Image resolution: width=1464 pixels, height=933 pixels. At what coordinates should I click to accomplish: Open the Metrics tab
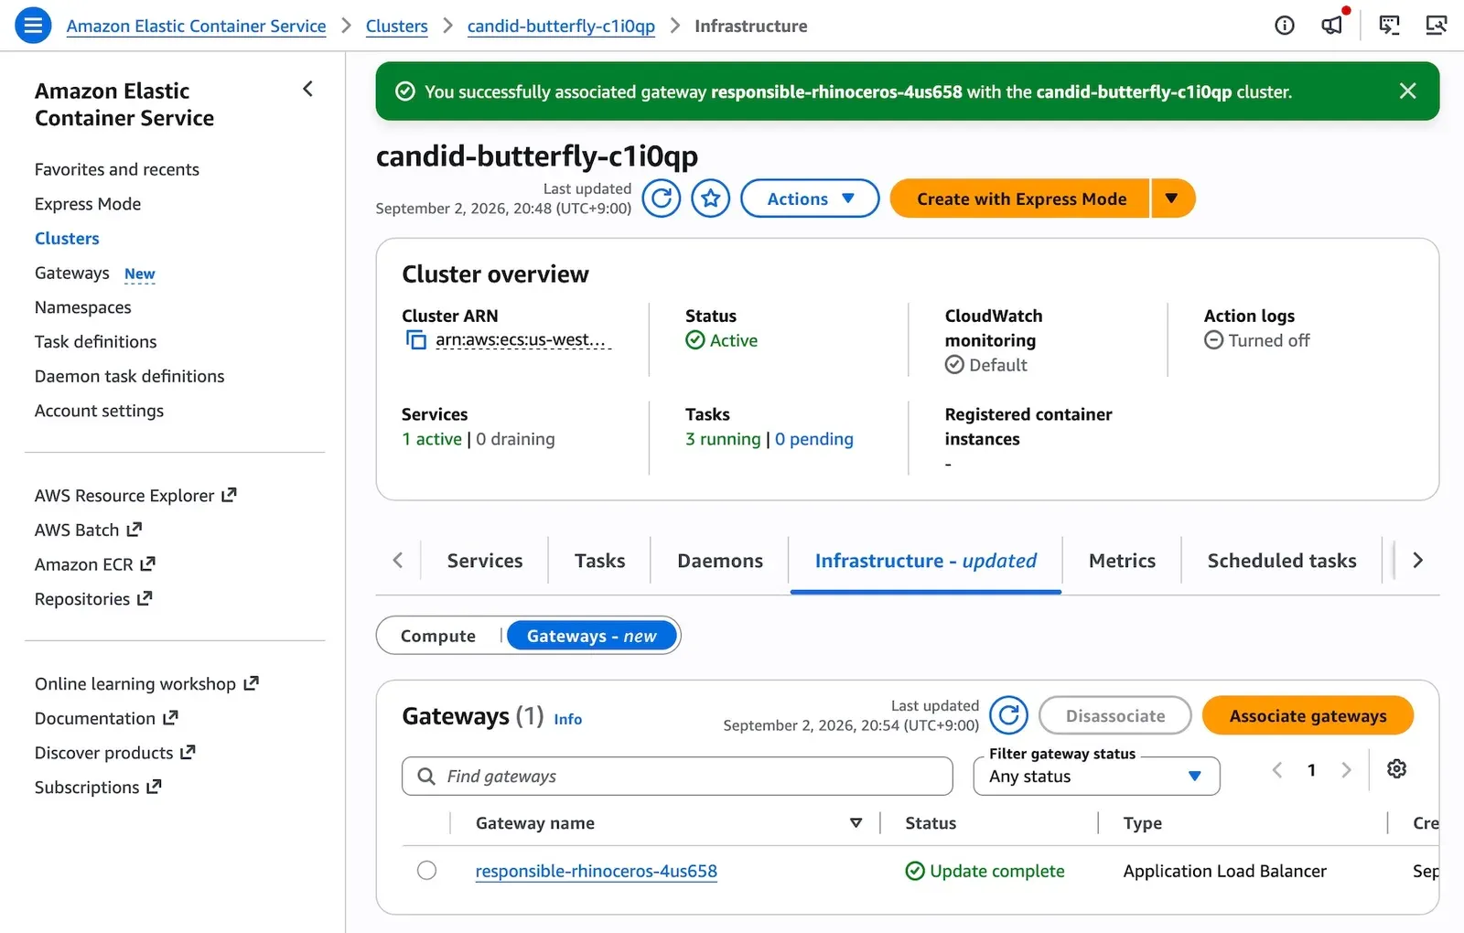pyautogui.click(x=1122, y=561)
